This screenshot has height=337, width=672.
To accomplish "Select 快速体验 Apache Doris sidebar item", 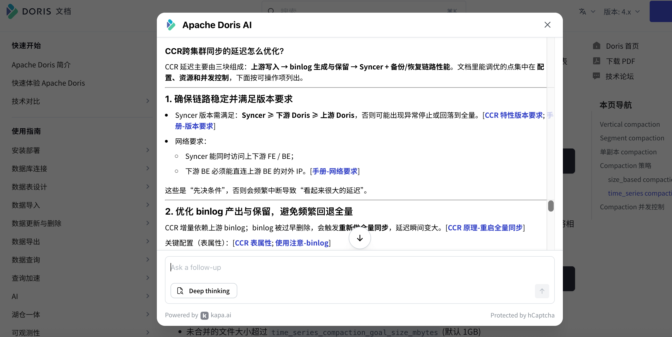I will [x=48, y=83].
